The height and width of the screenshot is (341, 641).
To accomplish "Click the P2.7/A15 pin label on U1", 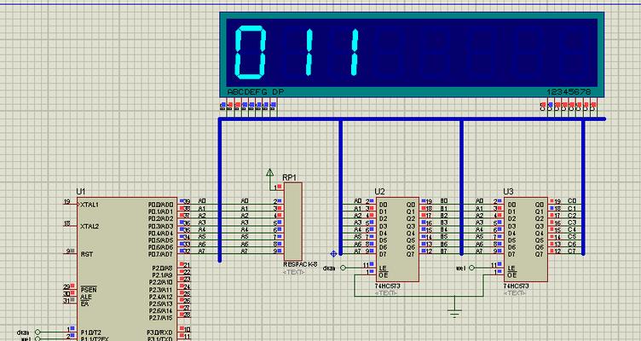I will [x=160, y=318].
